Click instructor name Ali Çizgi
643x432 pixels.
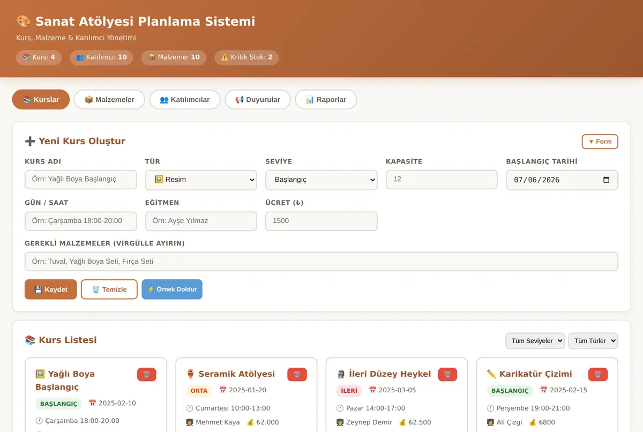pyautogui.click(x=509, y=422)
